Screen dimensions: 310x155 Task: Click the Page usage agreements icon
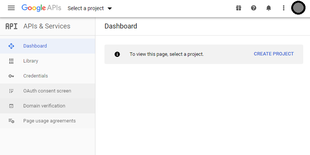[11, 121]
